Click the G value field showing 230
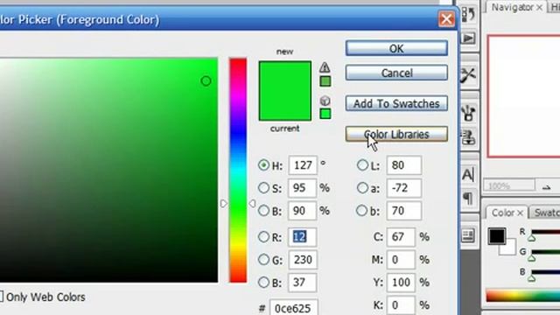Screen dimensions: 560x315 303,260
